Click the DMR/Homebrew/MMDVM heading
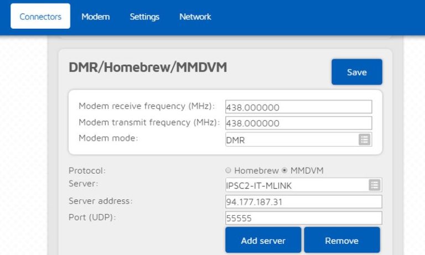Image resolution: width=425 pixels, height=255 pixels. (148, 67)
